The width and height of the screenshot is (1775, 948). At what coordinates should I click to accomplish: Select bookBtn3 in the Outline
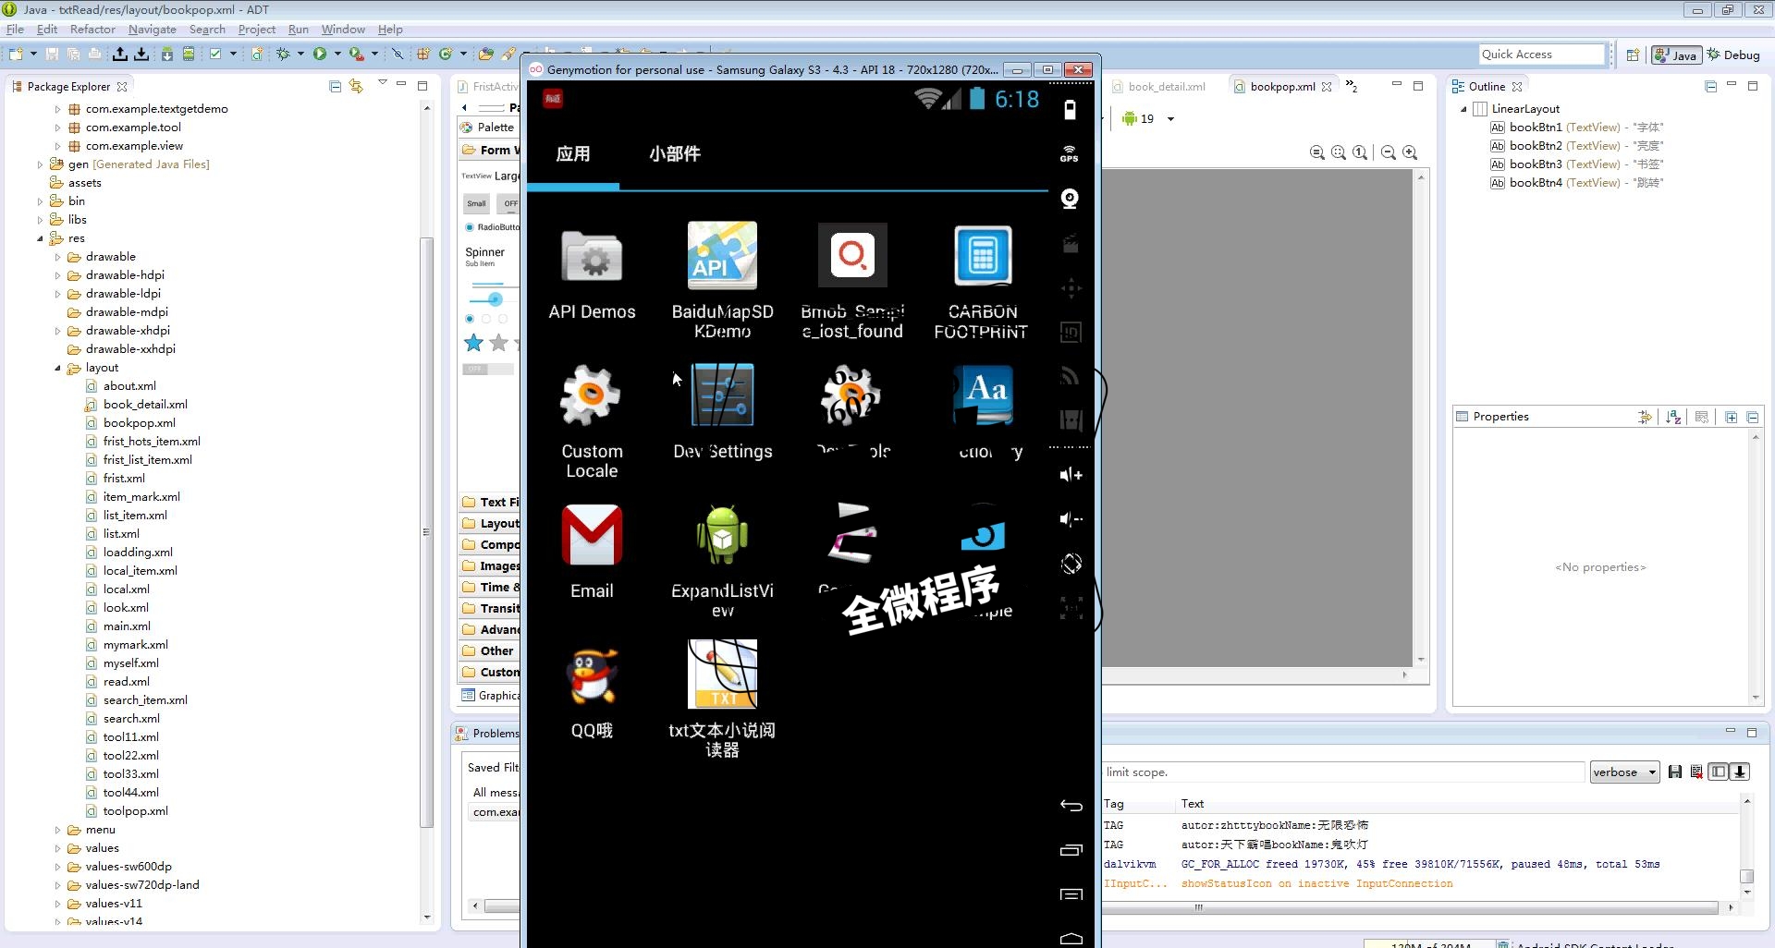pos(1576,164)
